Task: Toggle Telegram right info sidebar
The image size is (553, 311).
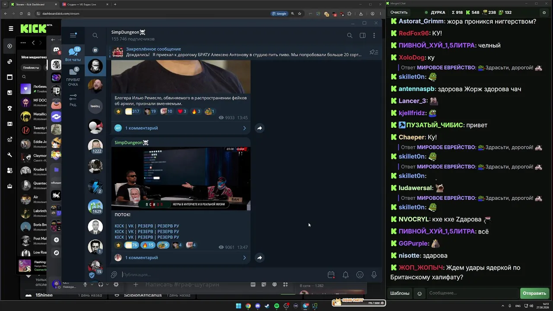Action: pos(363,35)
